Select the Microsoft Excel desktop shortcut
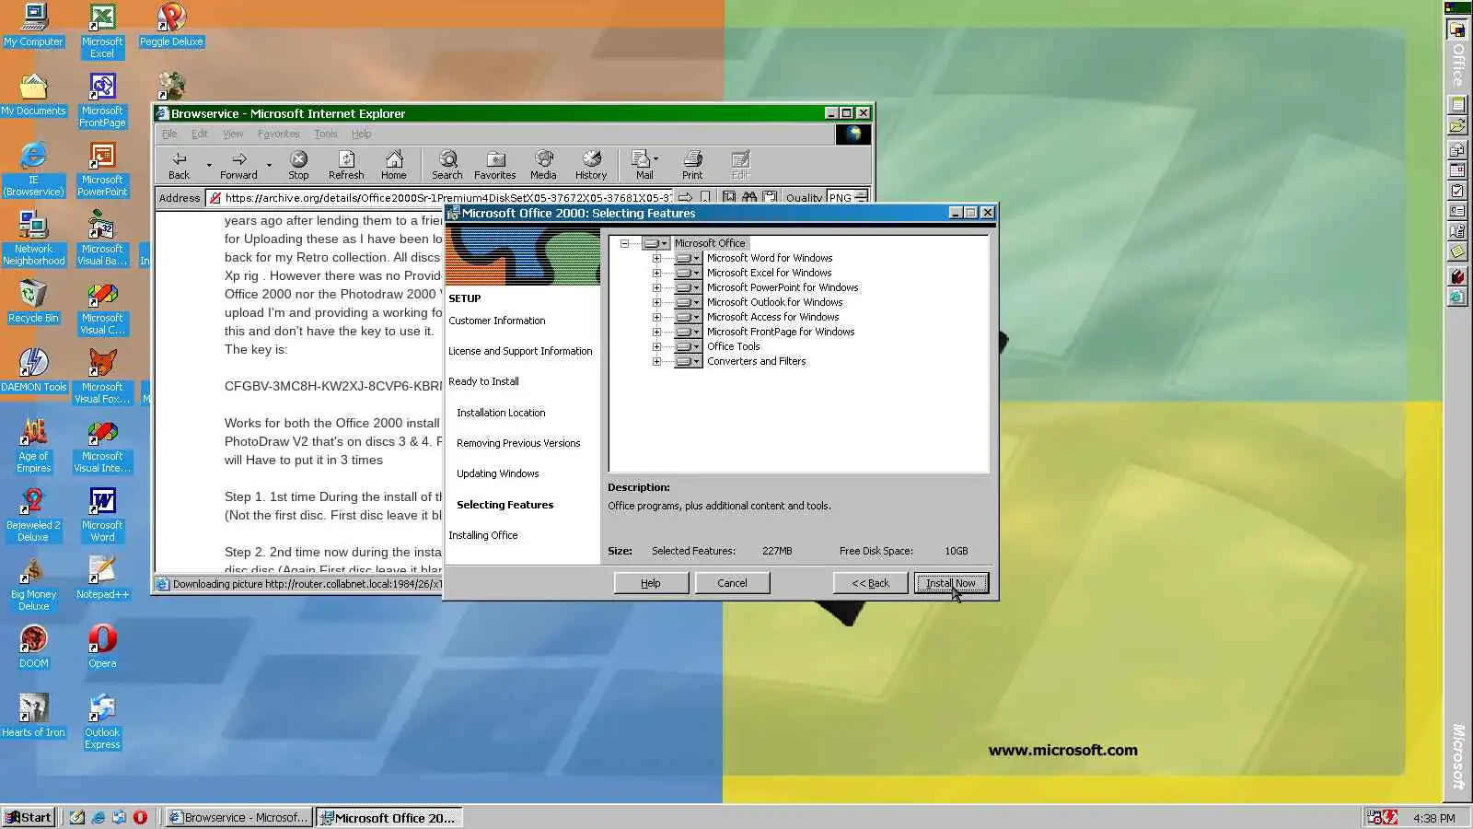This screenshot has width=1473, height=829. [x=102, y=31]
